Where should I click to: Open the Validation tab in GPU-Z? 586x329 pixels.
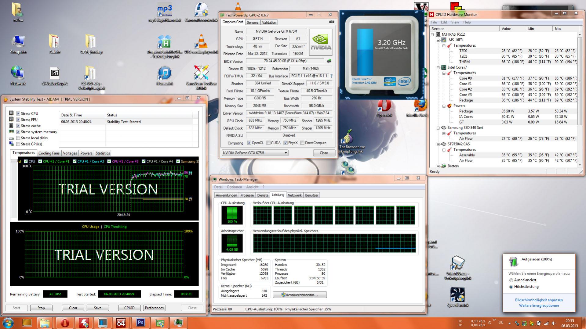(269, 22)
